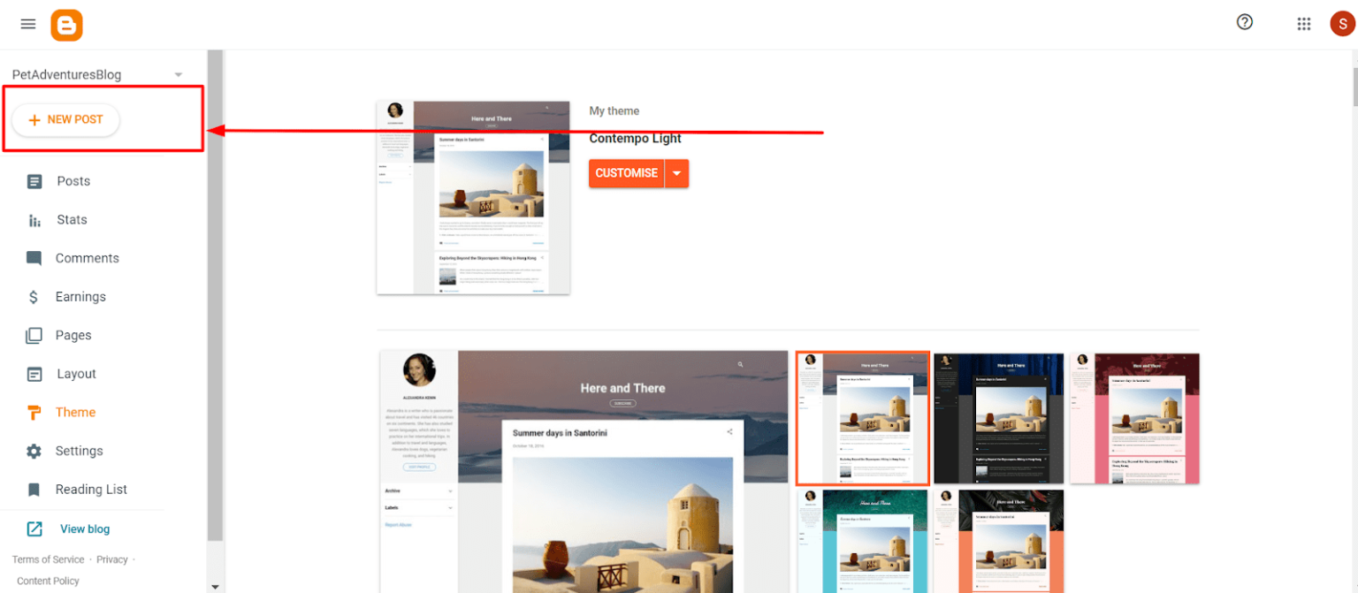Screen dimensions: 1358x593
Task: Open the Terms of Service link
Action: pos(48,559)
